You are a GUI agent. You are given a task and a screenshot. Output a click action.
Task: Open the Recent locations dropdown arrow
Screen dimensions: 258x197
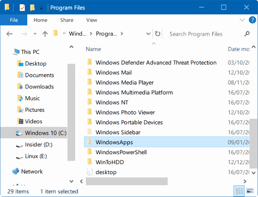click(x=35, y=34)
